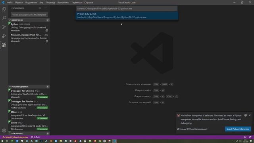Select the Russian Language Pack extension entry

(29, 38)
